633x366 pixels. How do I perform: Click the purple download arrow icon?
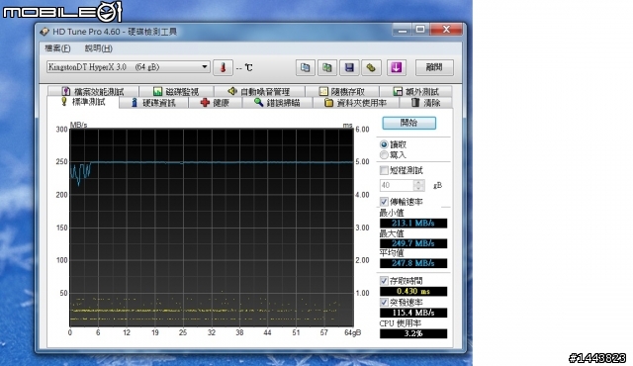click(396, 67)
